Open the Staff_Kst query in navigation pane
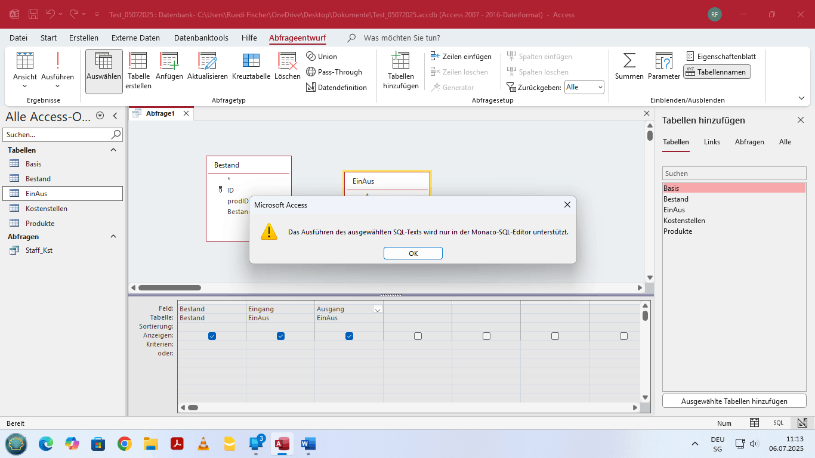815x458 pixels. pos(39,250)
